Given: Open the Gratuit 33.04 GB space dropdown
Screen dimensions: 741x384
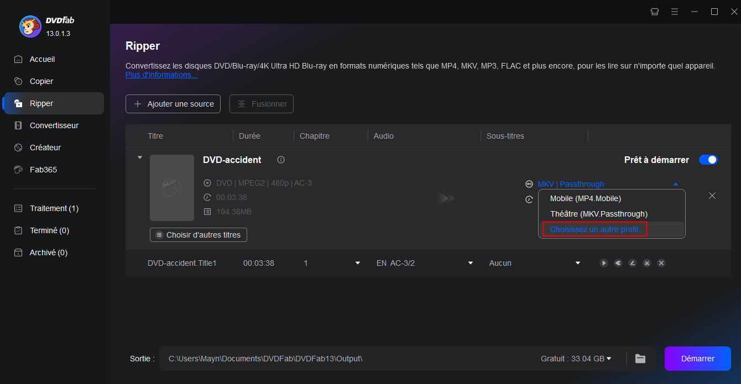Looking at the screenshot, I should click(576, 359).
